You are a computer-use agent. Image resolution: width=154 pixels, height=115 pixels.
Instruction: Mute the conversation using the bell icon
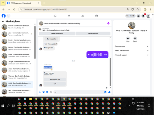click(128, 38)
